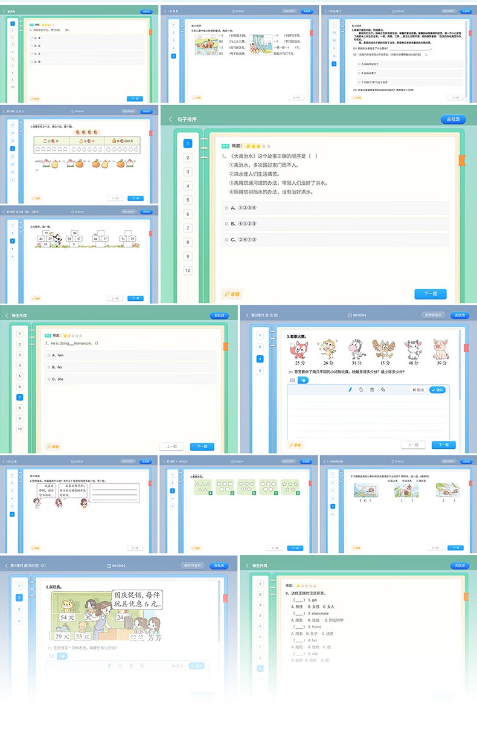Screen dimensions: 477x737
Task: Open 草稿 scratchpad in the 句子排序 quiz
Action: point(232,294)
